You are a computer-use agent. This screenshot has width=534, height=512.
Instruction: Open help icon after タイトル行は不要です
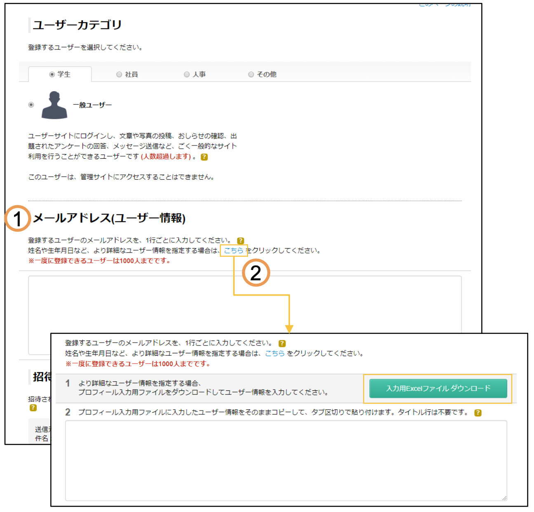478,413
